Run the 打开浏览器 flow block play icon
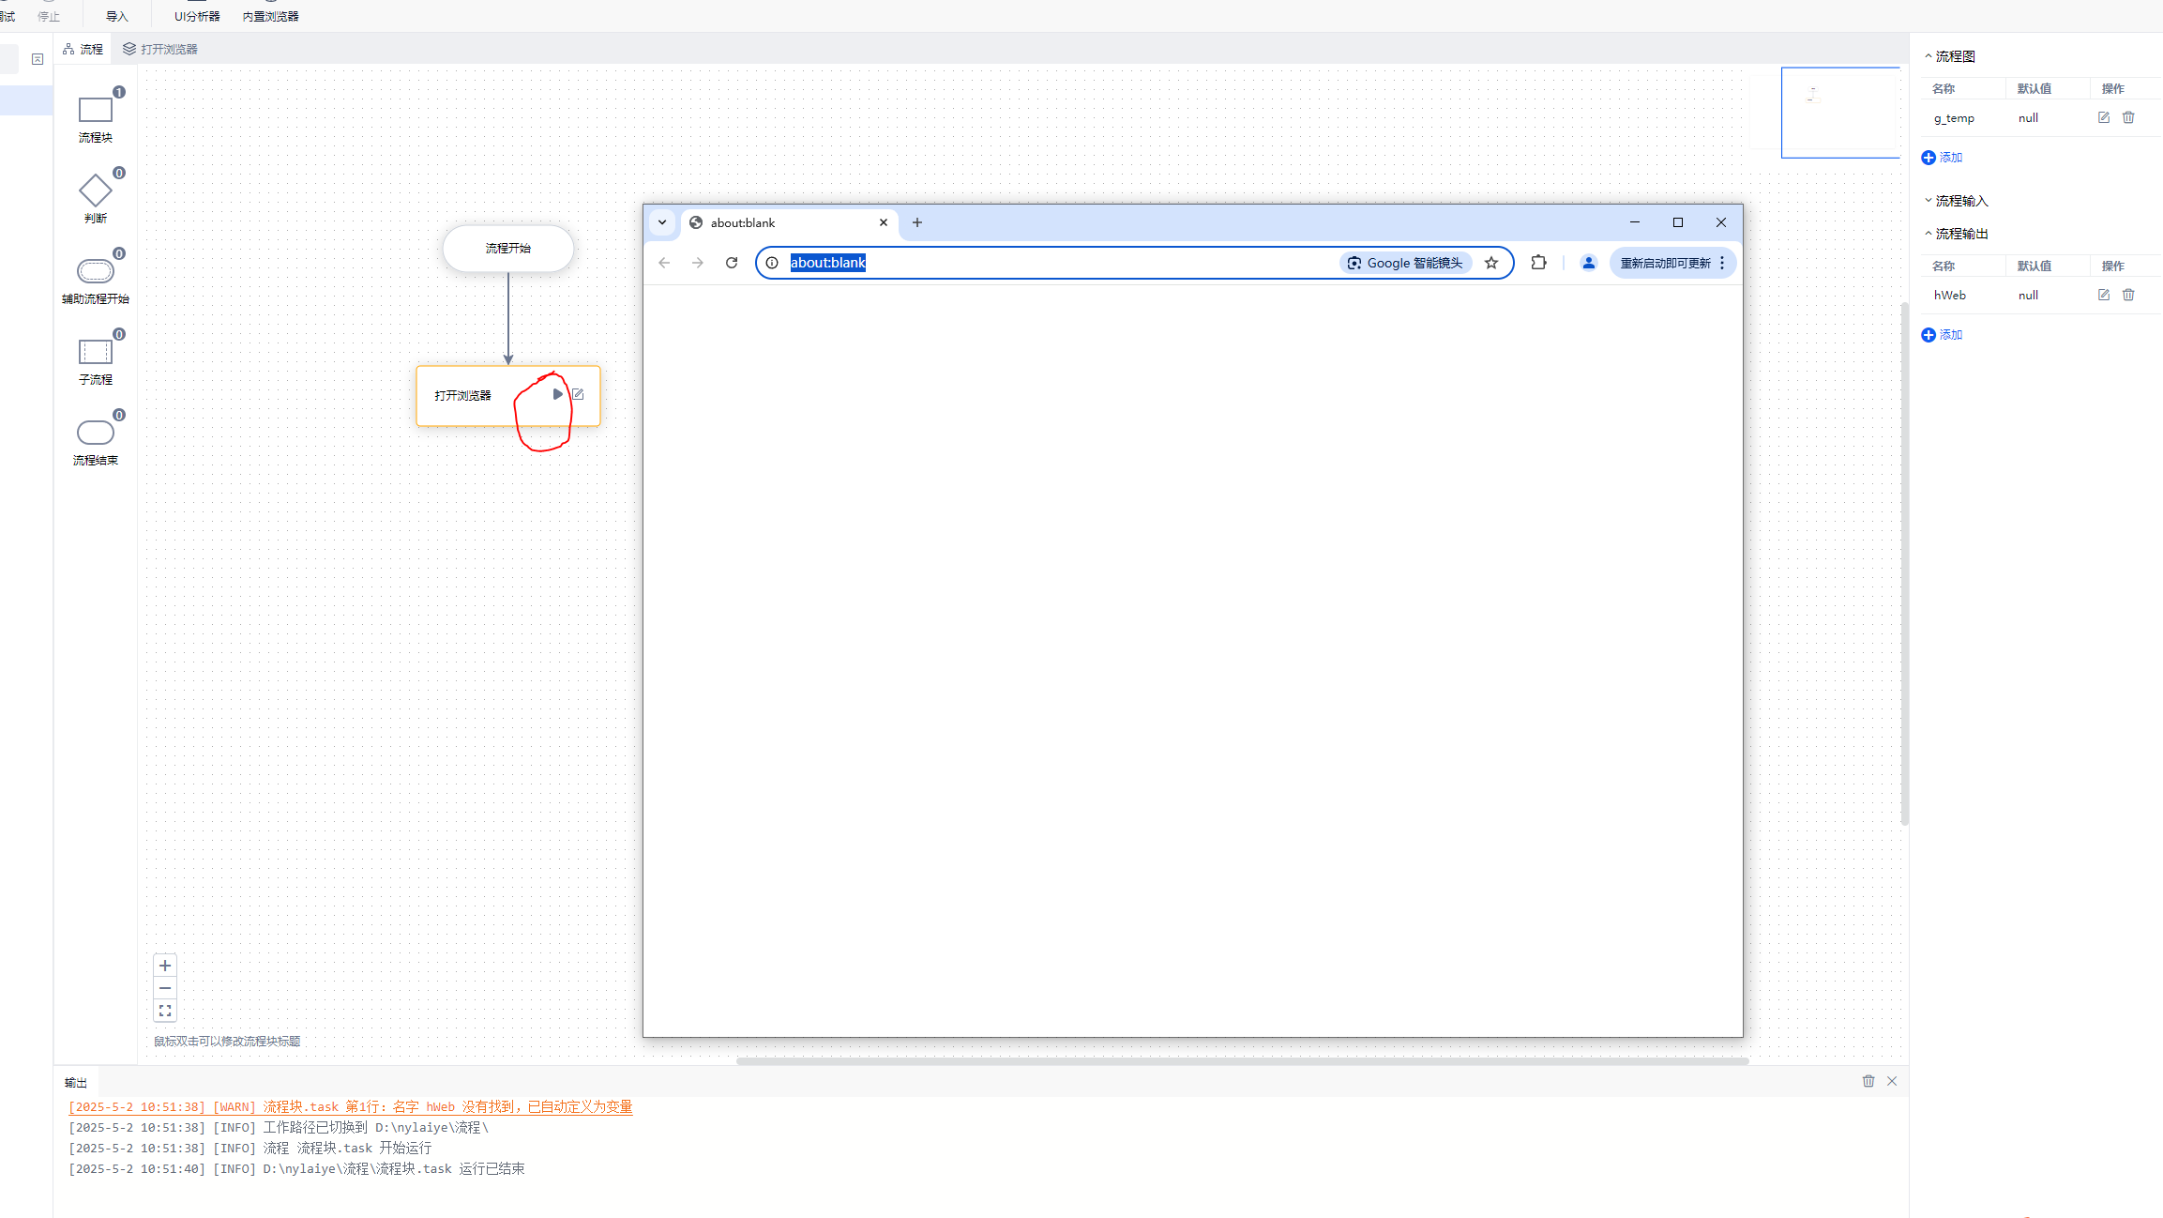Screen dimensions: 2163x1218 [557, 394]
